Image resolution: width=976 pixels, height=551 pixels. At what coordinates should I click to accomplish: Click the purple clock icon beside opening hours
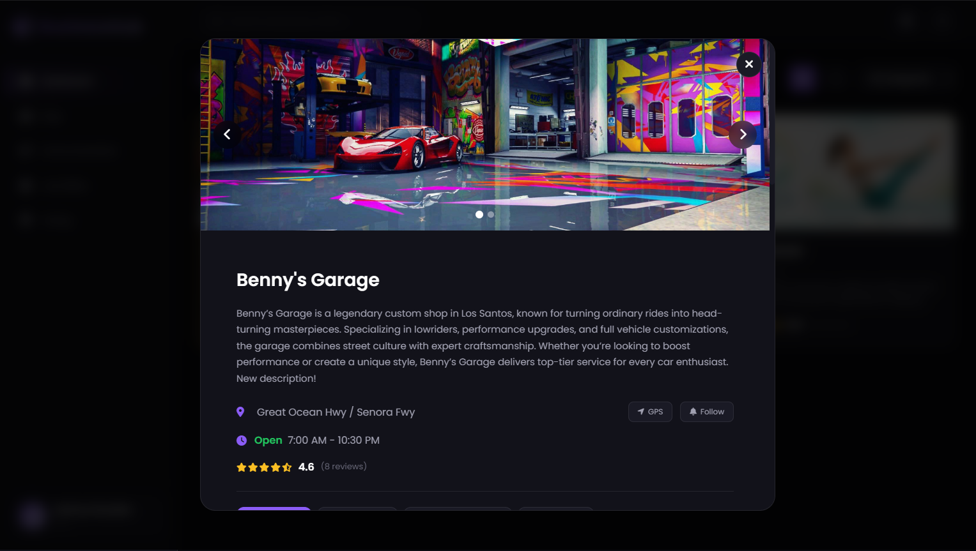(x=242, y=441)
